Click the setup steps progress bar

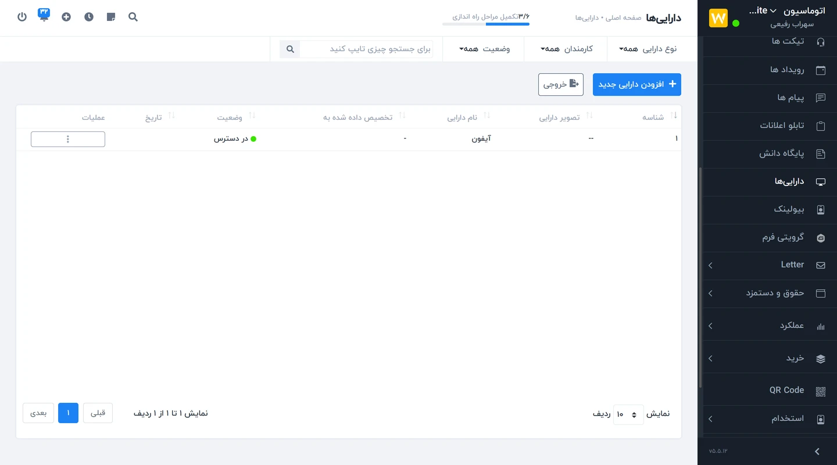[x=486, y=24]
